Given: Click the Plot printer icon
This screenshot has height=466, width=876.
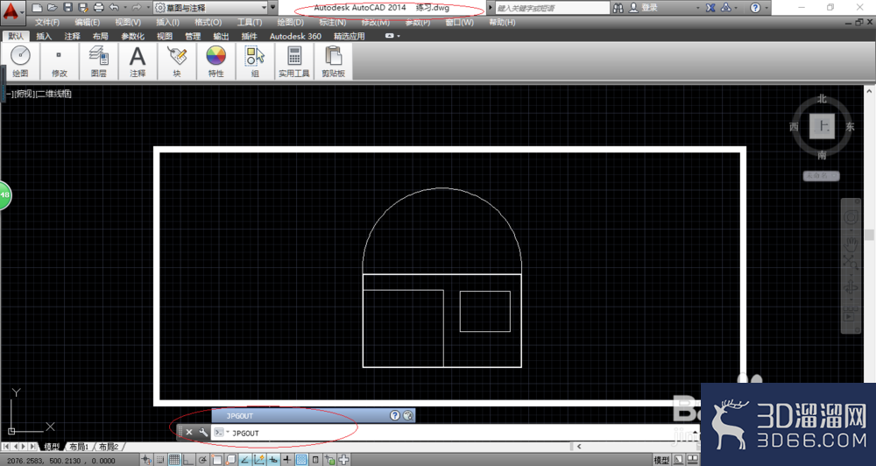Looking at the screenshot, I should [98, 8].
